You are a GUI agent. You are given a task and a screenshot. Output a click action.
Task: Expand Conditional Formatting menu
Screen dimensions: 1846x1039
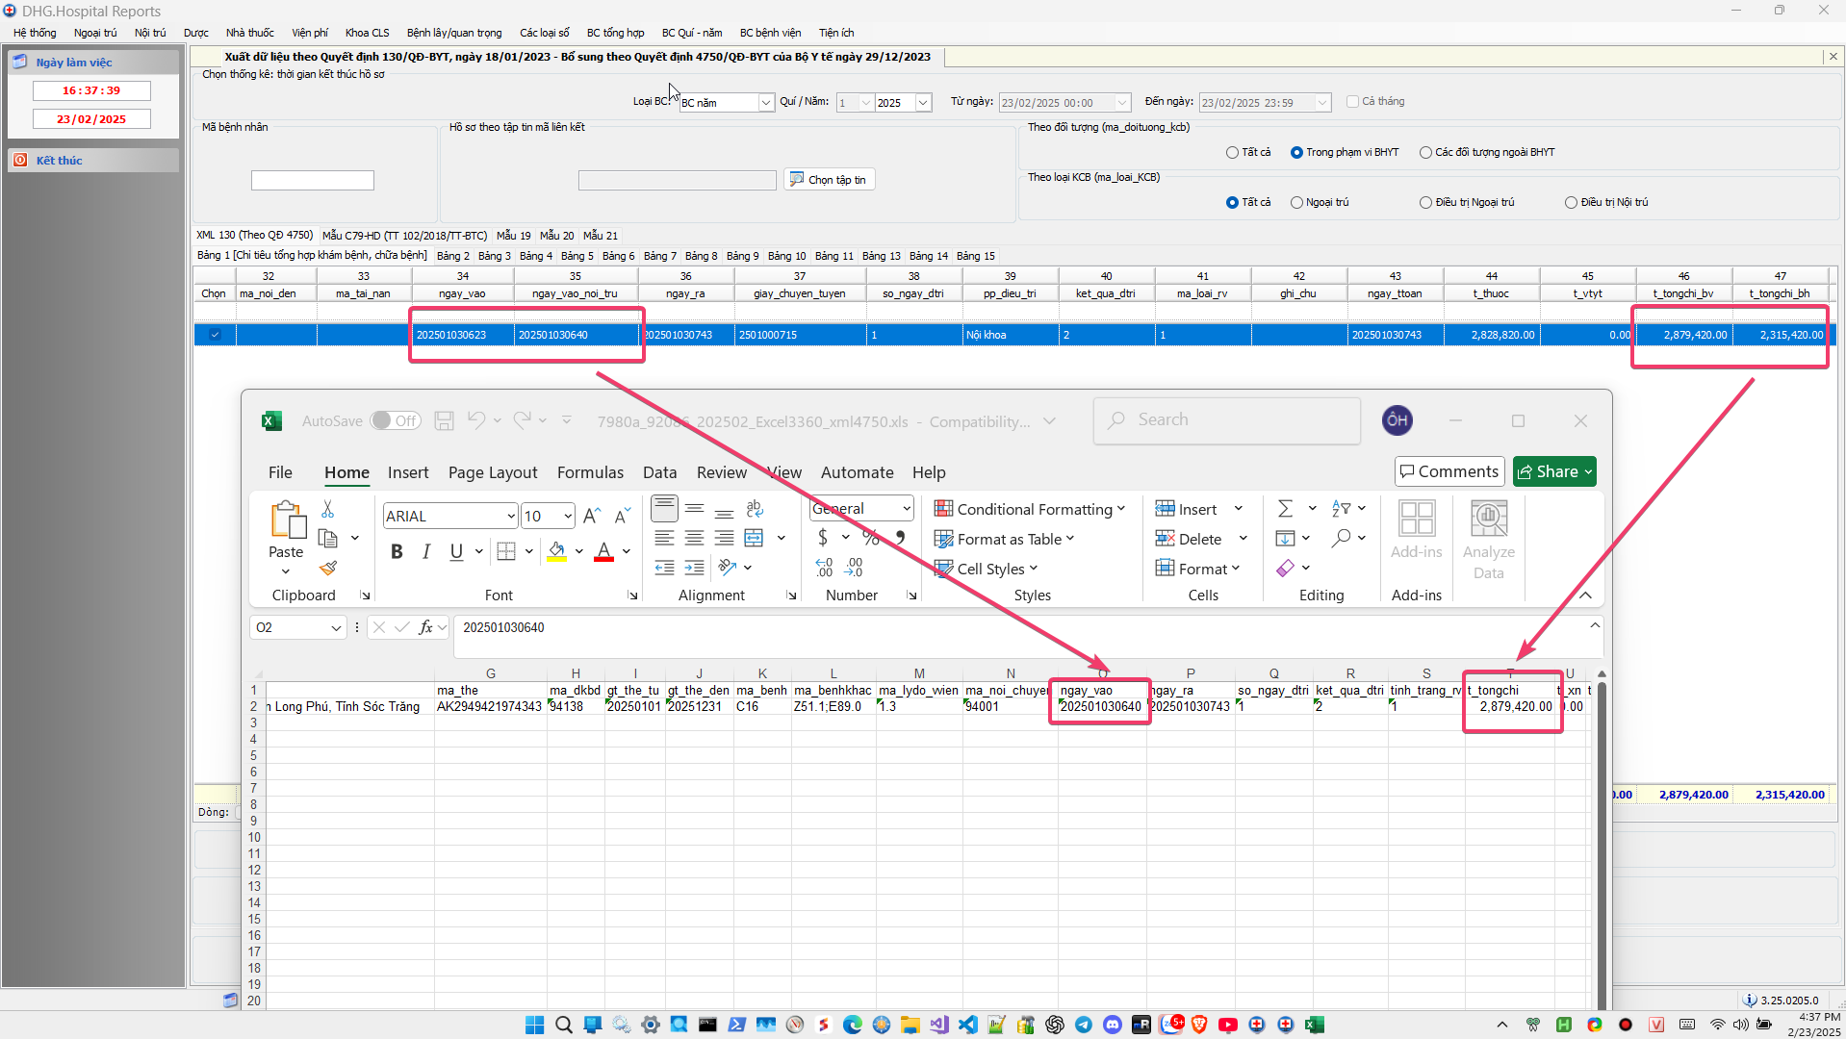click(1030, 509)
